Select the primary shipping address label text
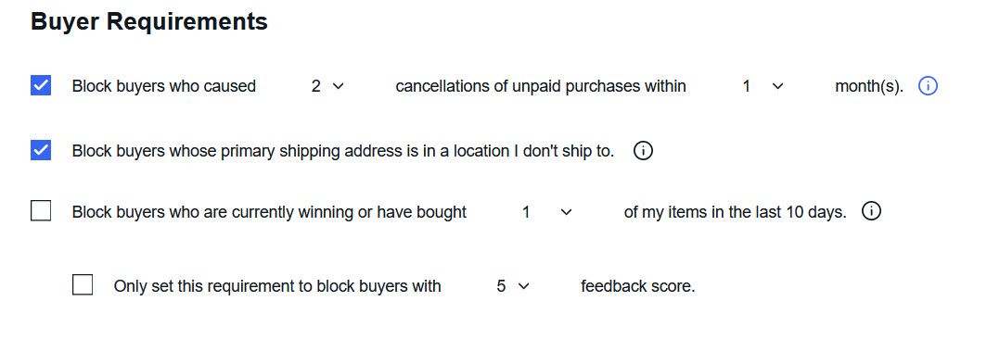987x339 pixels. (343, 151)
